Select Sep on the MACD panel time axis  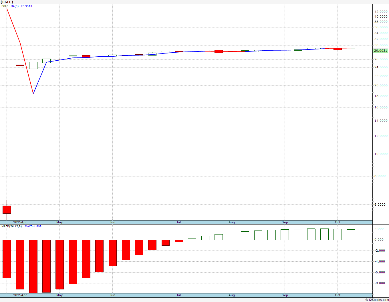click(x=285, y=295)
